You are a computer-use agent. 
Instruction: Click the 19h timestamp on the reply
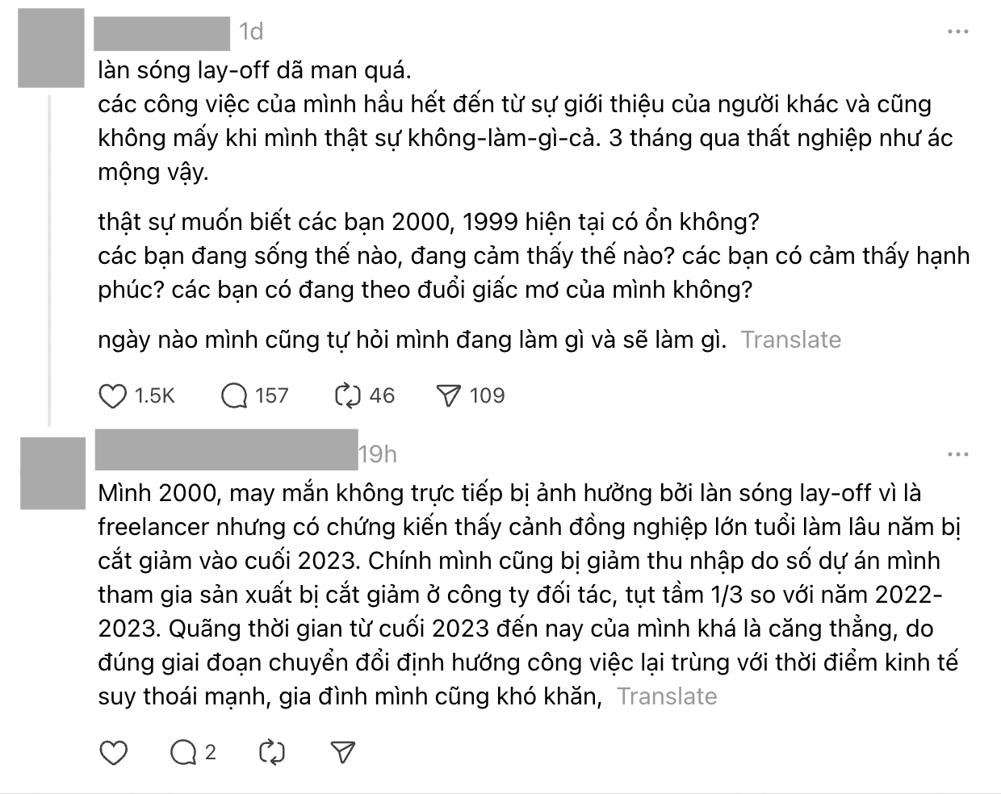click(x=377, y=453)
